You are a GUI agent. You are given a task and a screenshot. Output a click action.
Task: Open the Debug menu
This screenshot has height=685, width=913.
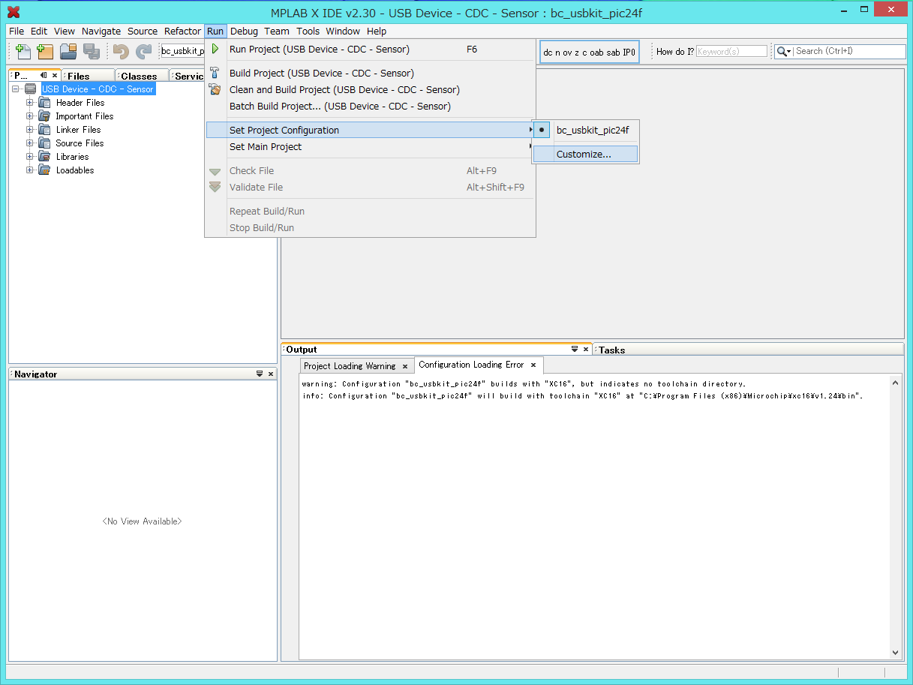(x=244, y=32)
